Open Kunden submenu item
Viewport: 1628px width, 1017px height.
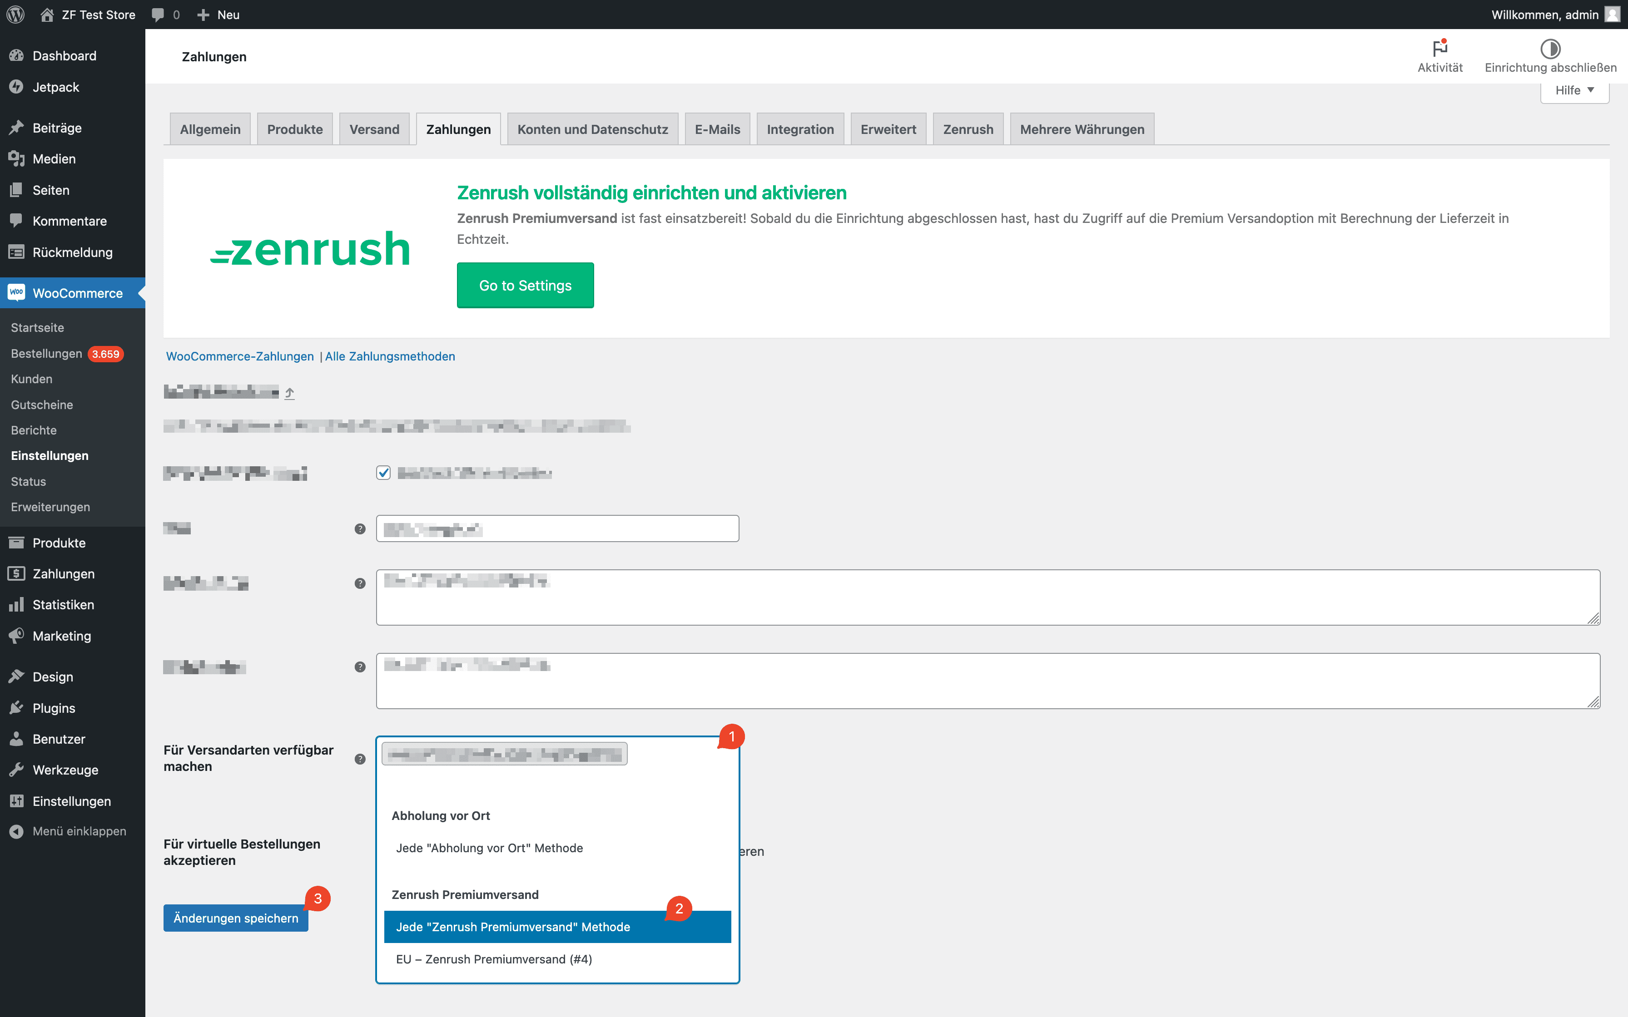pos(32,379)
